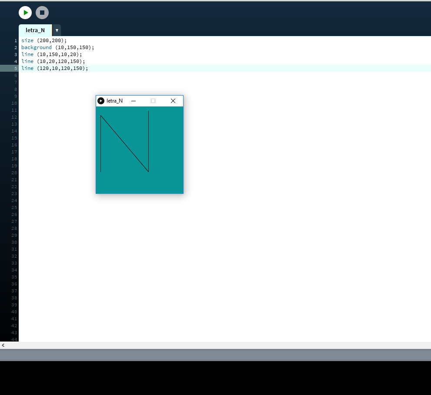Minimize the letra_N sketch window
This screenshot has width=431, height=395.
pyautogui.click(x=134, y=101)
